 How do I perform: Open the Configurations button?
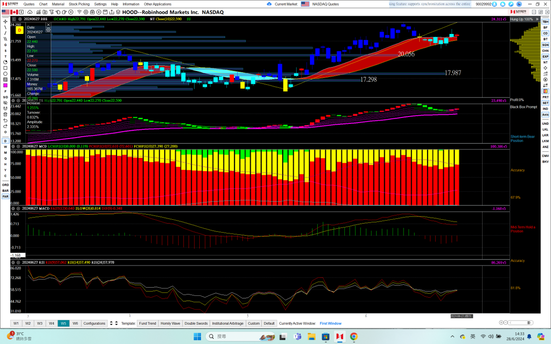94,323
